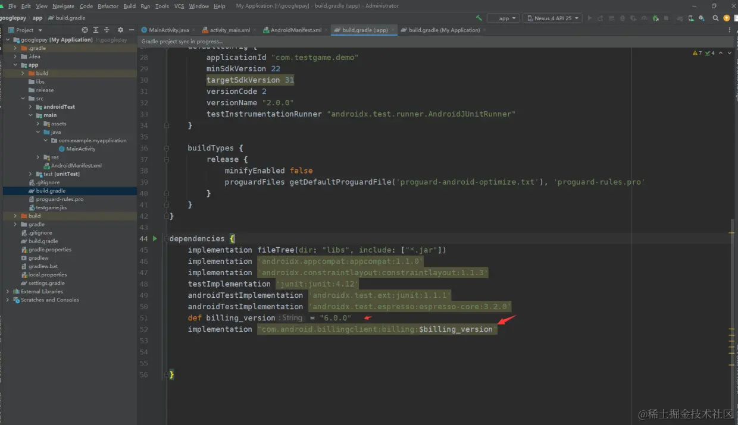
Task: Open the Nexus 4 API 25 device dropdown
Action: tap(552, 18)
